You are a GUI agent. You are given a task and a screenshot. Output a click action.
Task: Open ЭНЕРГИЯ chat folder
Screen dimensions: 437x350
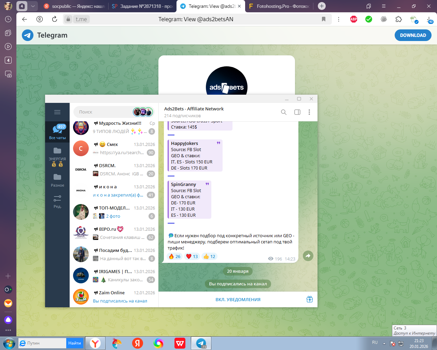(57, 157)
